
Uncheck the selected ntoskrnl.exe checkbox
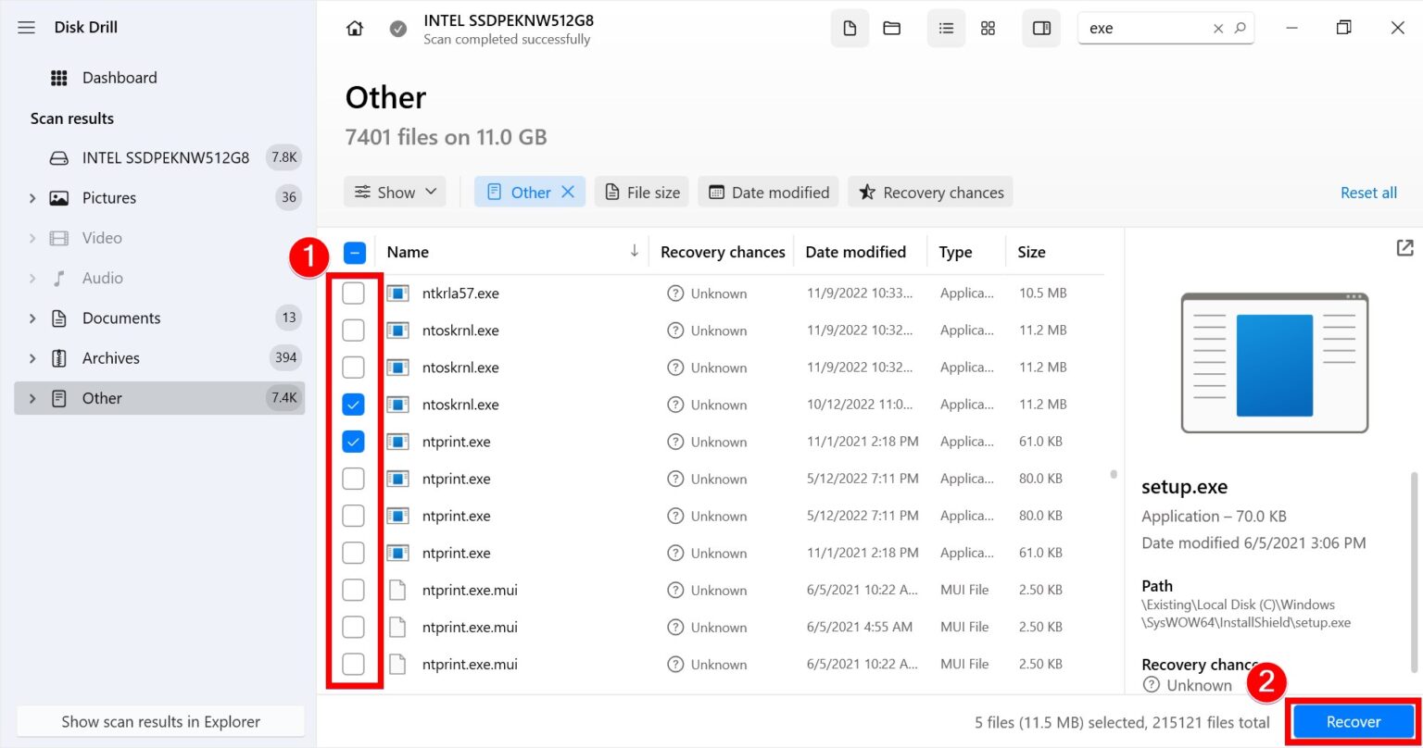(x=353, y=404)
